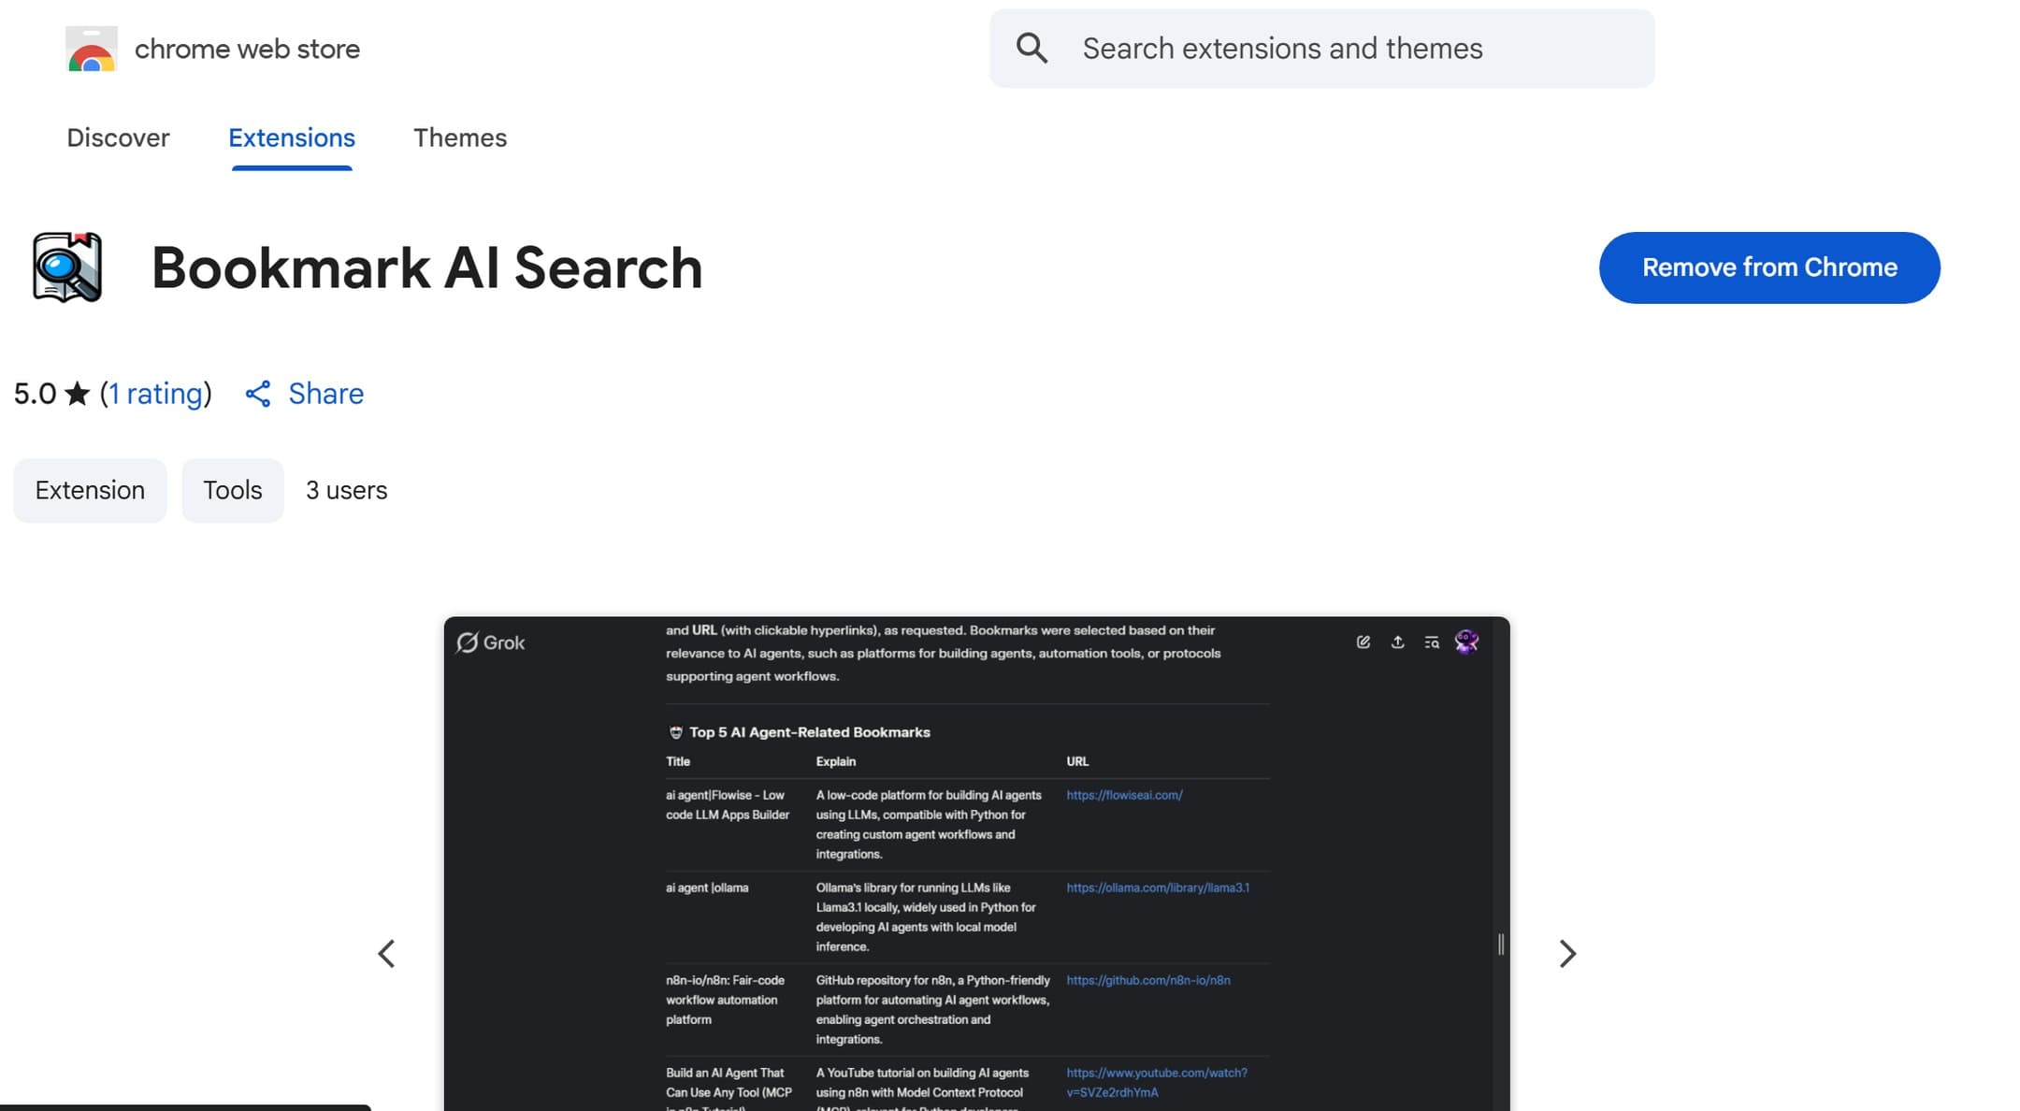Click the 3 users text
Image resolution: width=2020 pixels, height=1111 pixels.
click(x=346, y=490)
